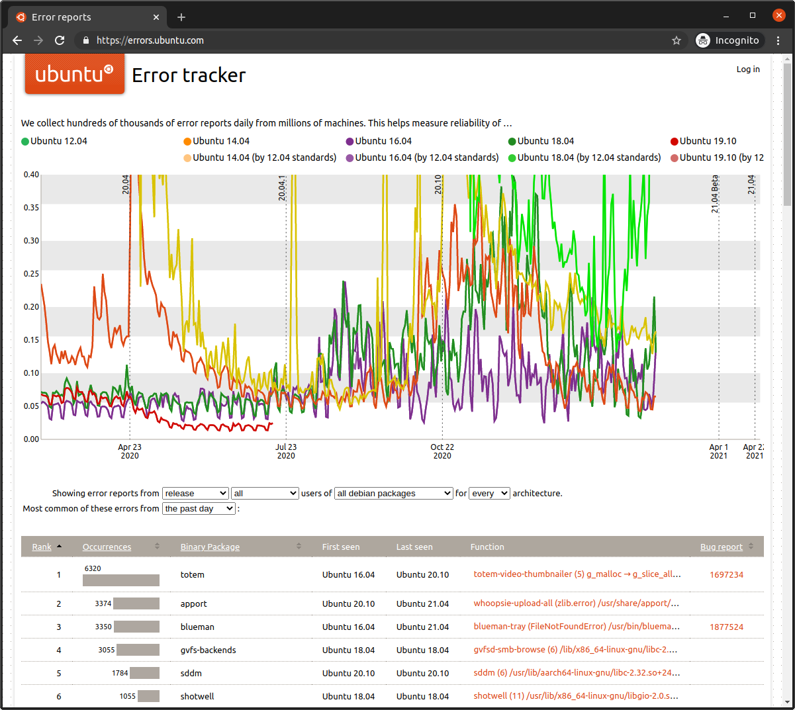Click the orange Ubuntu 14.04 legend dot

tap(187, 141)
